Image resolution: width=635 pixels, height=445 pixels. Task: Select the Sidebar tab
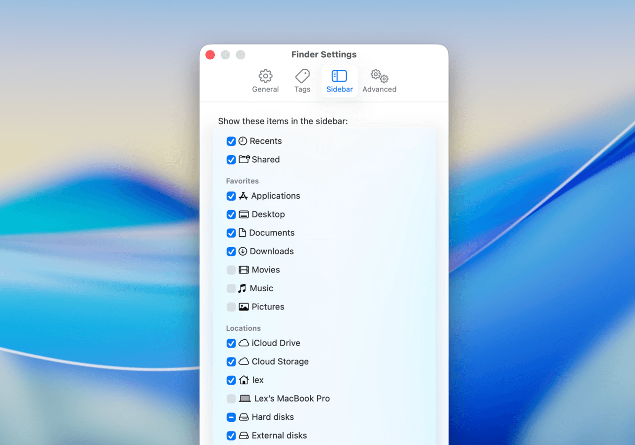tap(340, 81)
